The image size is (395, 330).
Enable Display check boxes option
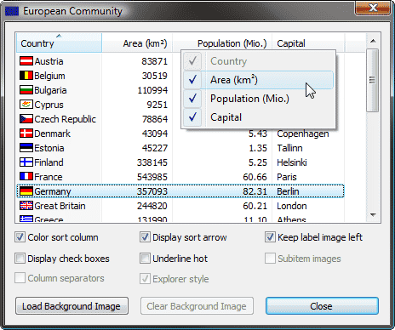coord(20,259)
